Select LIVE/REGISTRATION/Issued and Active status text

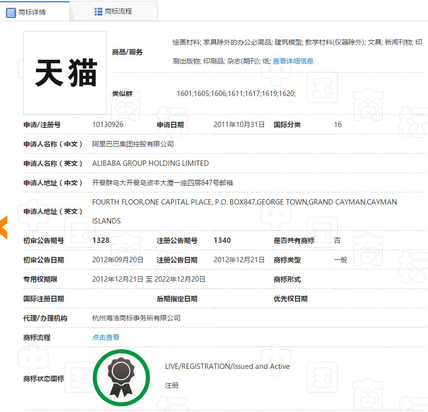click(227, 366)
